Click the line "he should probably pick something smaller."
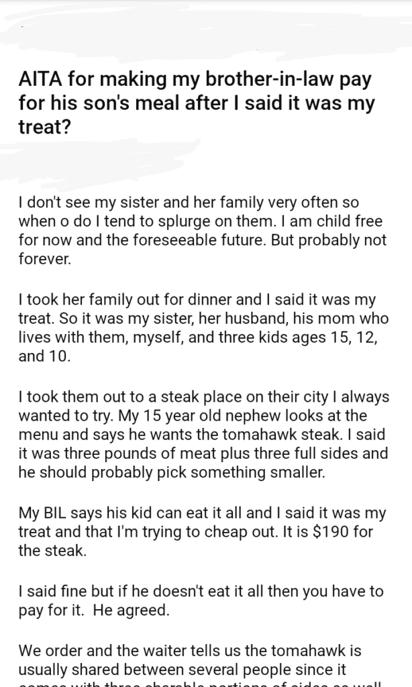Viewport: 412px width, 687px height. tap(172, 472)
